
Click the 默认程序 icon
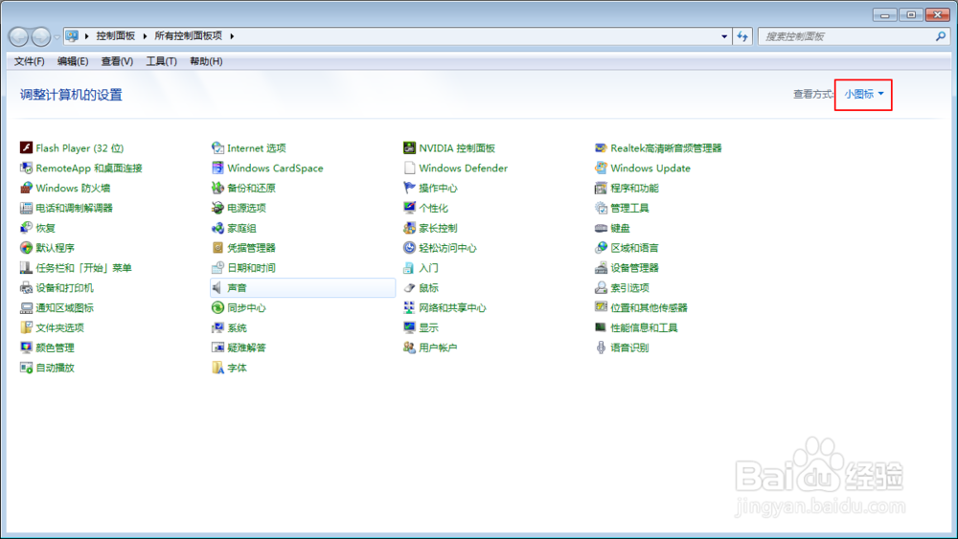point(26,248)
